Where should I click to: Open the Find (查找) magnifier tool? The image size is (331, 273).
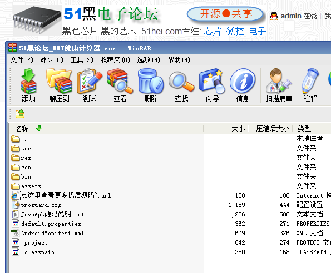pyautogui.click(x=181, y=82)
